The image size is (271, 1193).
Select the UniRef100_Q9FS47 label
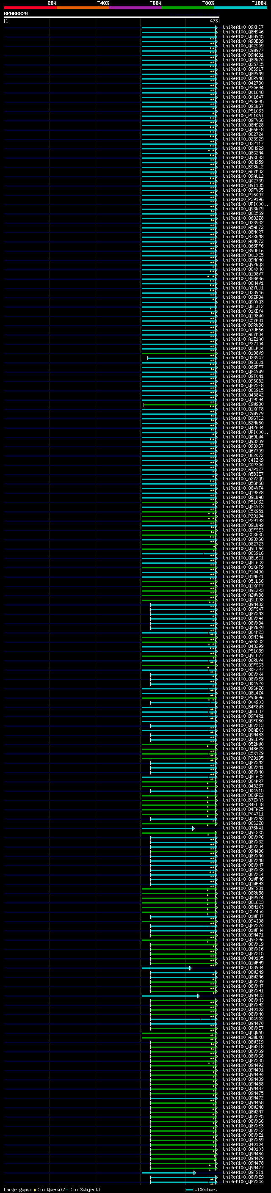coord(243,609)
